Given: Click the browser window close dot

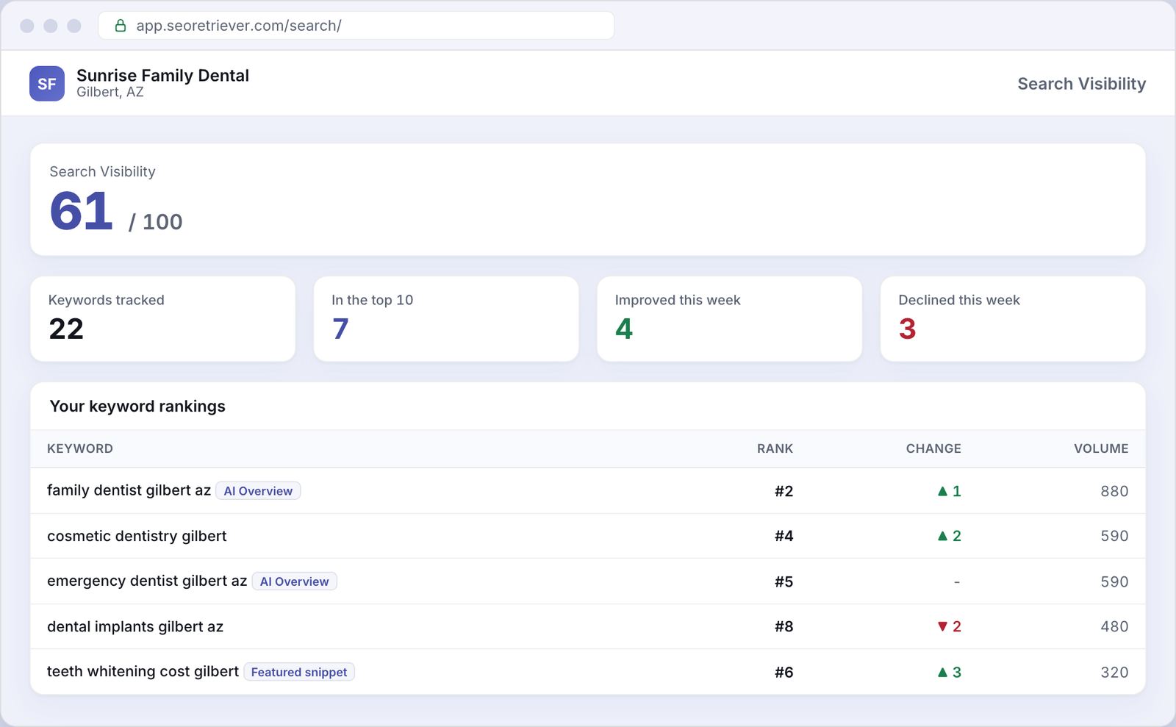Looking at the screenshot, I should (27, 26).
